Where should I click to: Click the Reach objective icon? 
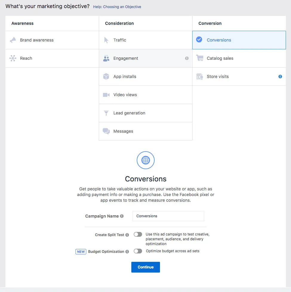click(13, 58)
